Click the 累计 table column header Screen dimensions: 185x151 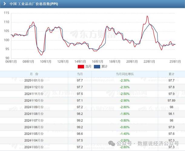tap(171, 74)
